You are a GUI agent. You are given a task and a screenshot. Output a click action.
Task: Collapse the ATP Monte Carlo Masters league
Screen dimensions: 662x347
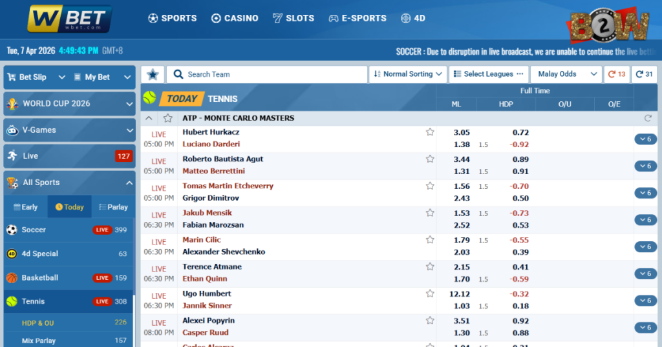pyautogui.click(x=149, y=118)
